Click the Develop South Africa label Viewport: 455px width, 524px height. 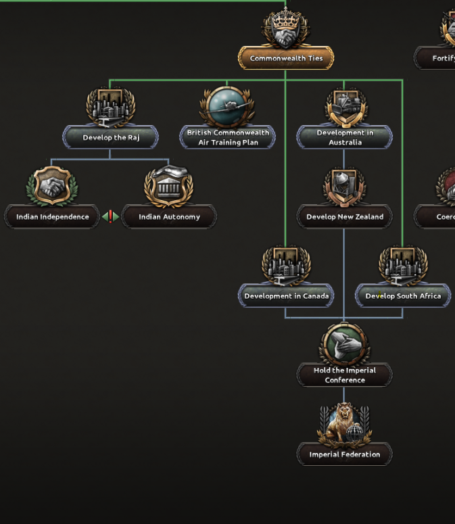(403, 295)
